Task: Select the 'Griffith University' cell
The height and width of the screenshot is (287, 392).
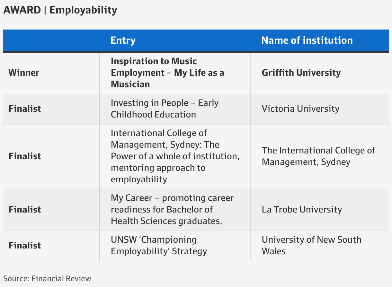Action: 301,73
